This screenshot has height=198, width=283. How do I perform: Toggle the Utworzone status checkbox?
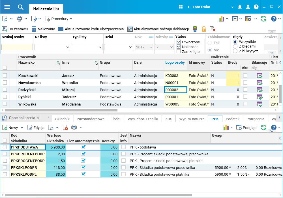[x=179, y=42]
